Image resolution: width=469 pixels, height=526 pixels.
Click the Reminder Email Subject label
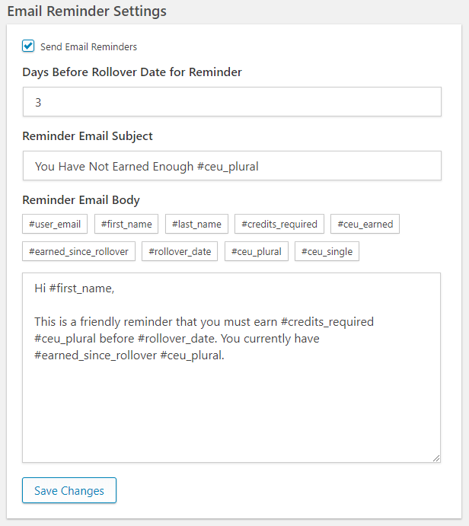click(x=88, y=136)
